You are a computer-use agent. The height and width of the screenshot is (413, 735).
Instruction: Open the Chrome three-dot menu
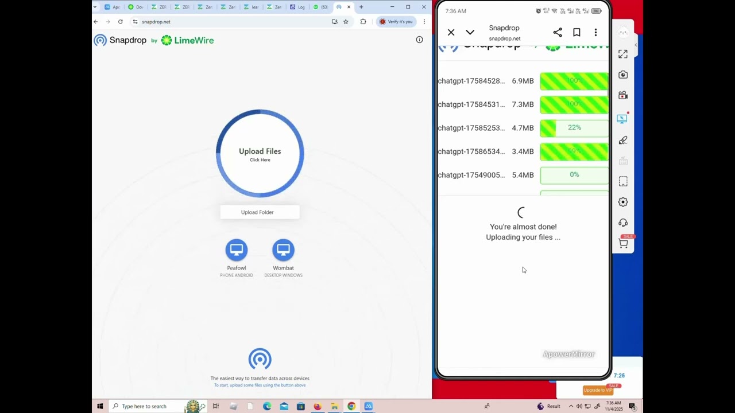pos(424,22)
